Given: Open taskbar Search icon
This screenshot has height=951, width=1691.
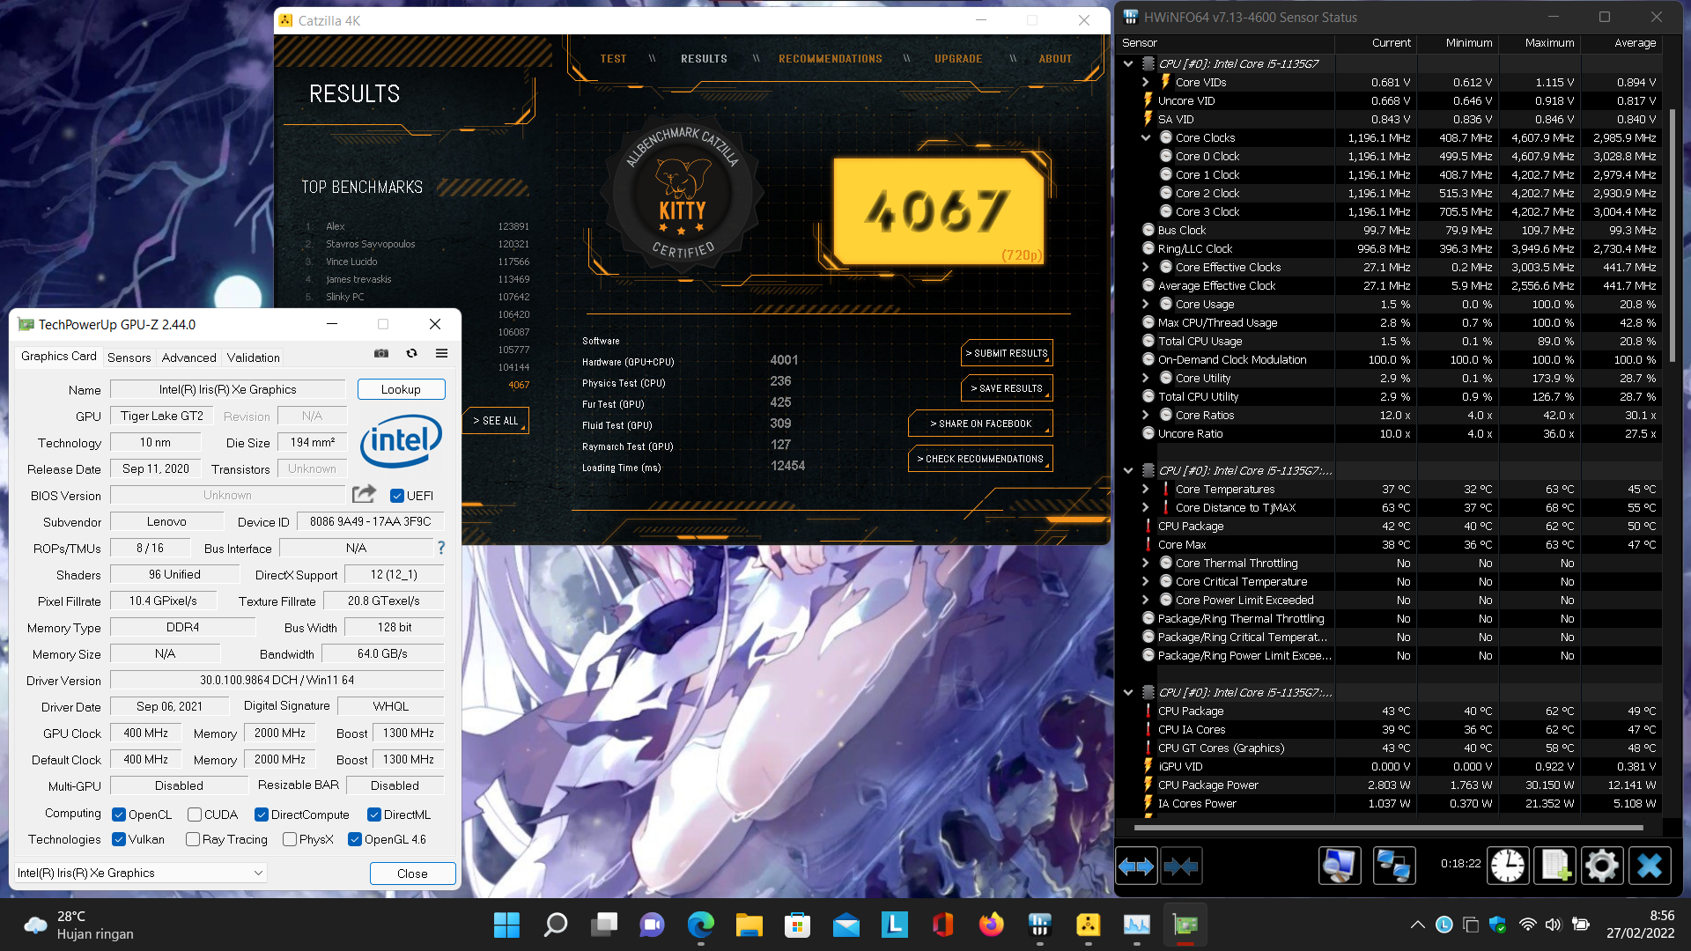Looking at the screenshot, I should [x=555, y=925].
